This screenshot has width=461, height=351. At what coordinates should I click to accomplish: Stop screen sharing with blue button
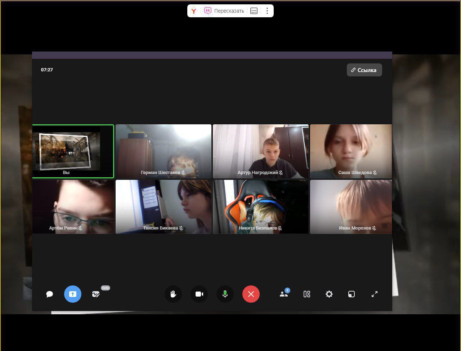click(73, 294)
